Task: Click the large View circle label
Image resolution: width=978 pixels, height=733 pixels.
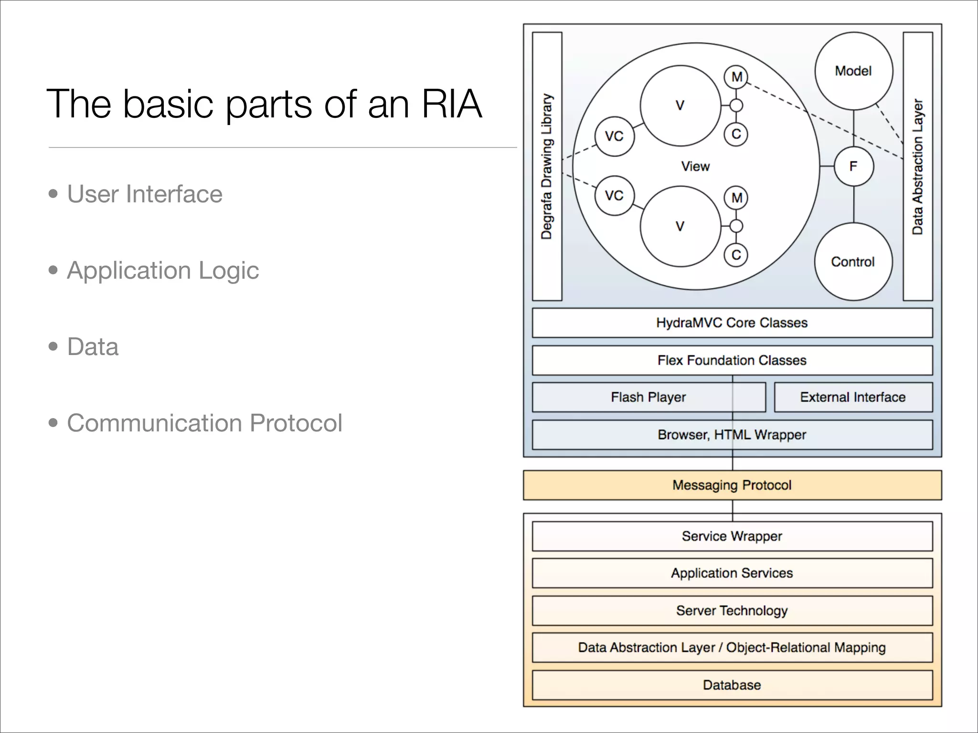Action: (x=695, y=166)
